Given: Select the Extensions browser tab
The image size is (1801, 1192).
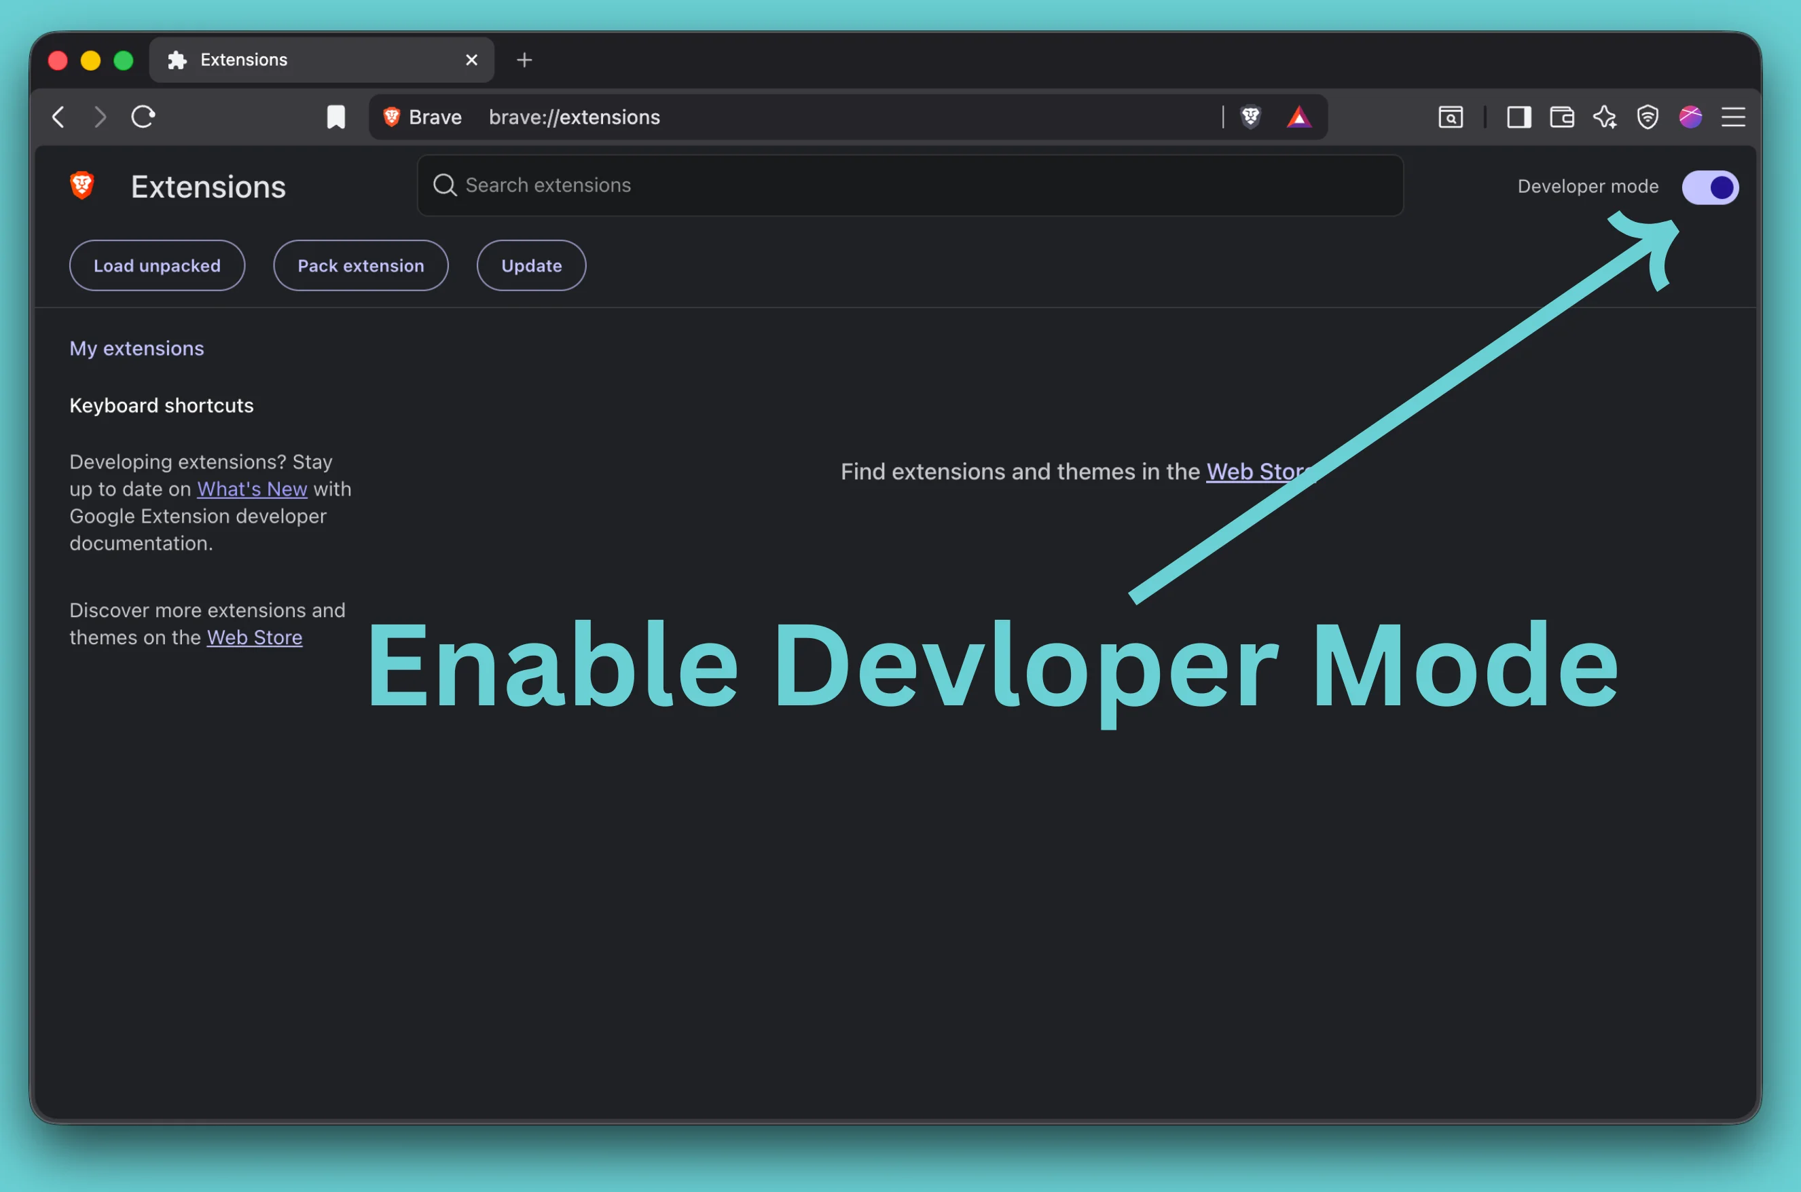Looking at the screenshot, I should (321, 60).
